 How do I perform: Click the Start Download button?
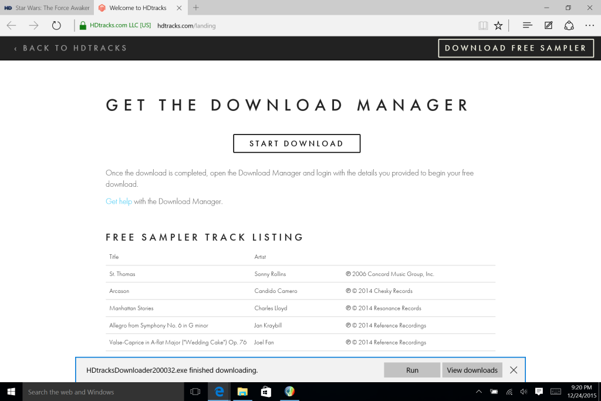coord(296,143)
